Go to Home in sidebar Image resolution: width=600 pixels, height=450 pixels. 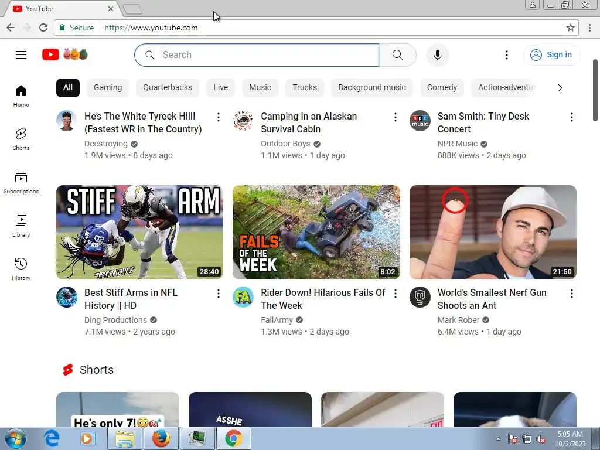coord(21,96)
